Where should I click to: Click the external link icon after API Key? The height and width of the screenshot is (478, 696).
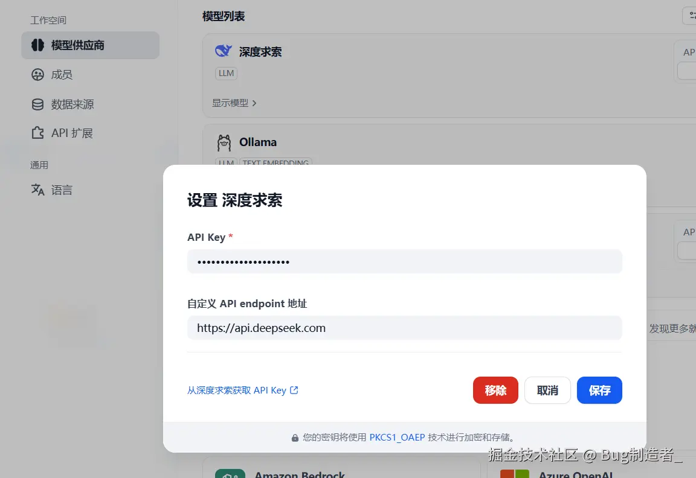(x=294, y=390)
